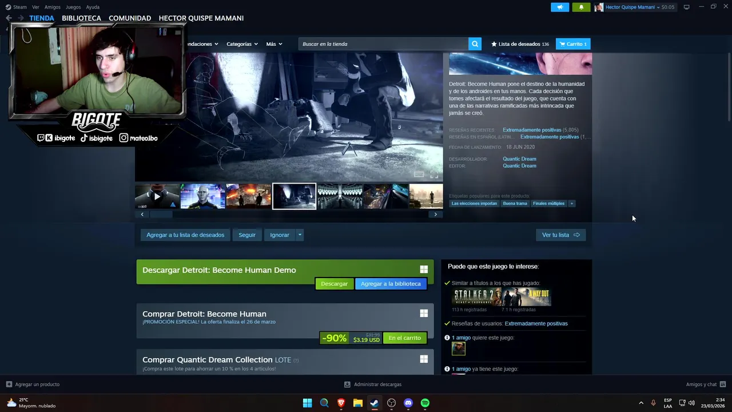The image size is (732, 412).
Task: Click Windows icon on the demo banner
Action: tap(424, 270)
